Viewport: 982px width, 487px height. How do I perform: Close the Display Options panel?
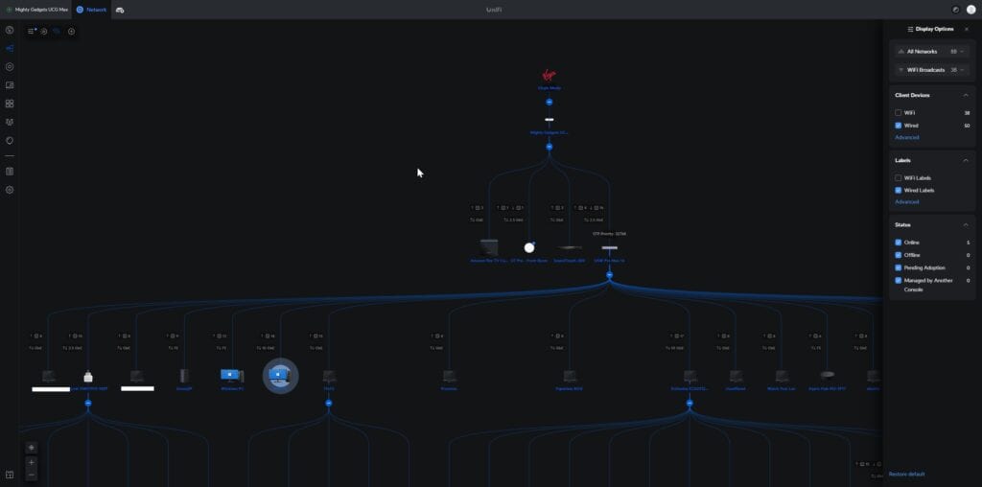[x=966, y=29]
